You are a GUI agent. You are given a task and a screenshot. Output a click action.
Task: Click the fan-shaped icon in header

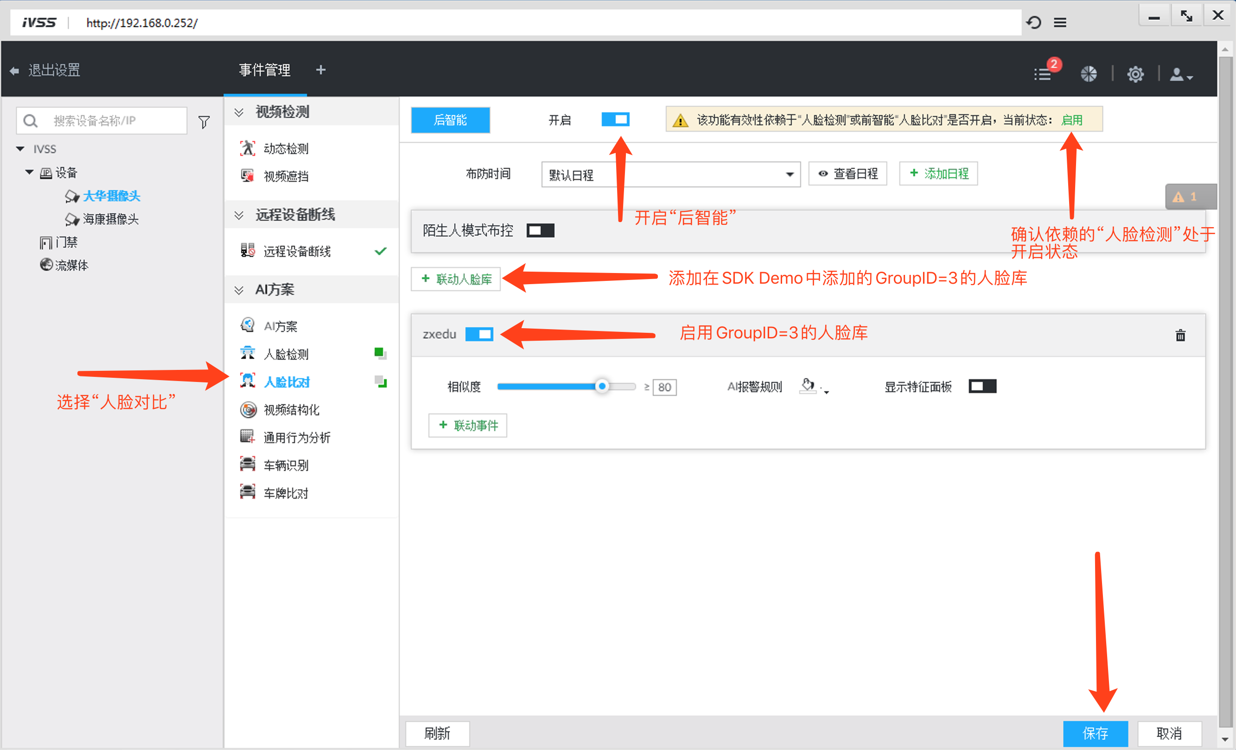click(1088, 74)
